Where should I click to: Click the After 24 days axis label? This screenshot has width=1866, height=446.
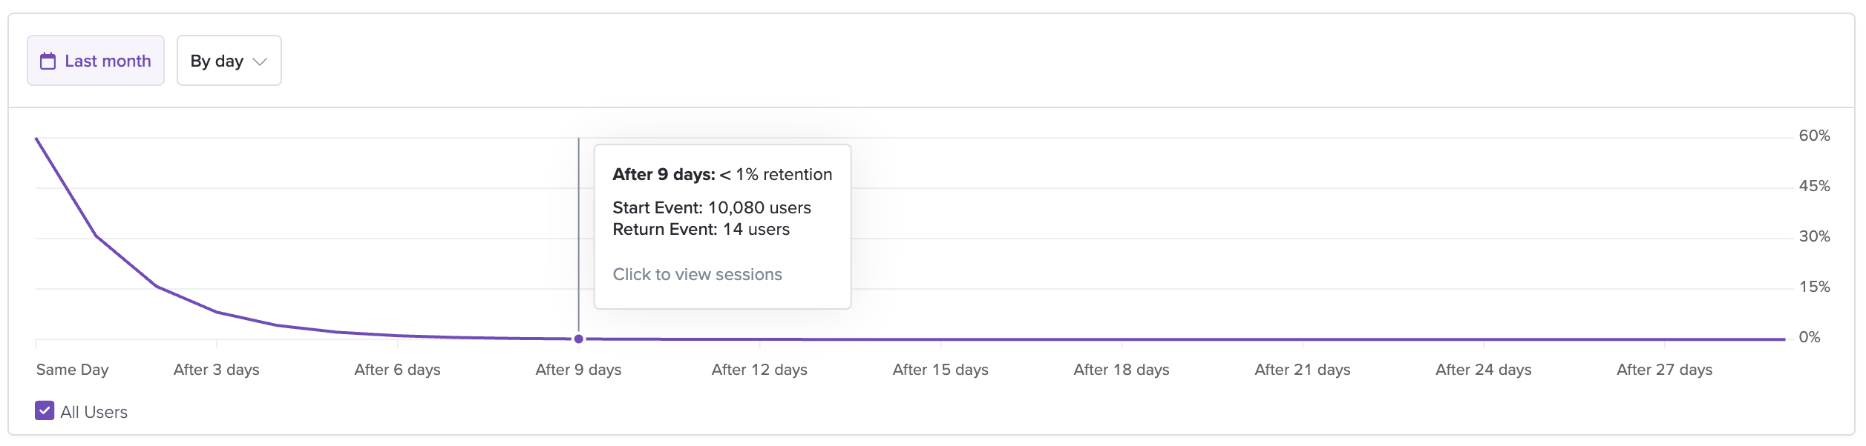click(1484, 370)
